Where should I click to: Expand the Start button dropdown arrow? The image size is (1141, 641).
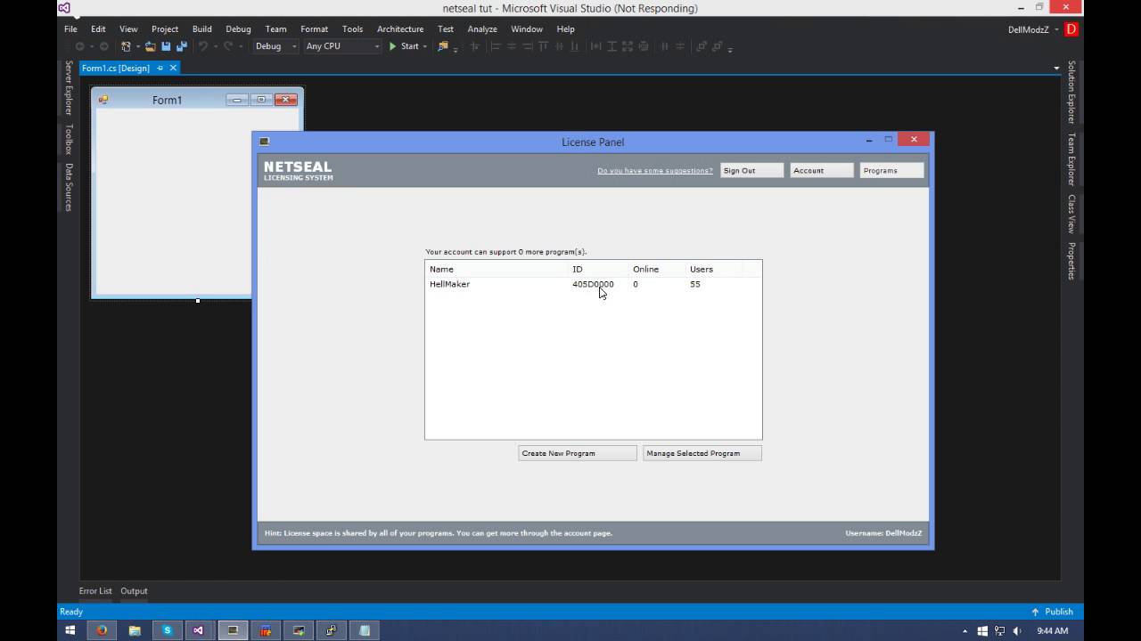(x=425, y=46)
